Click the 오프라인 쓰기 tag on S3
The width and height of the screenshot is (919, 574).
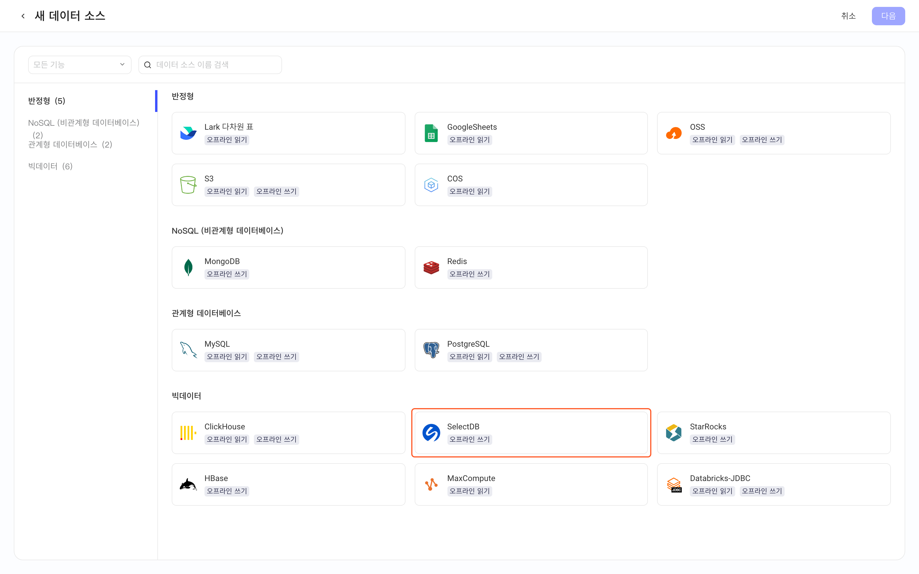[276, 191]
